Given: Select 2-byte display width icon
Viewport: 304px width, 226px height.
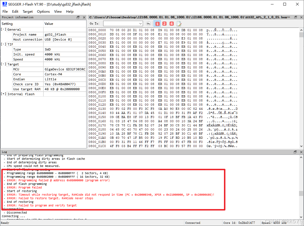Looking at the screenshot, I should click(164, 23).
